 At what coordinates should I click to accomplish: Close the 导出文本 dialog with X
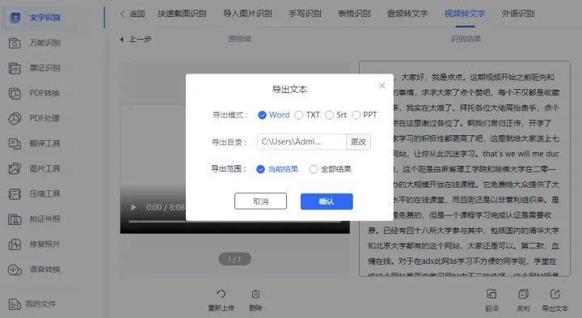[382, 86]
